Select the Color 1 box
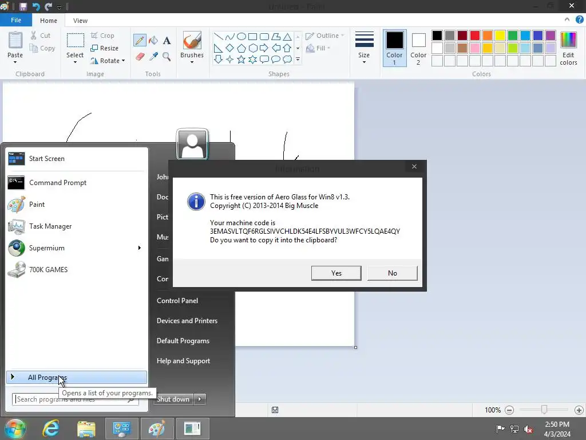Image resolution: width=586 pixels, height=440 pixels. point(394,48)
